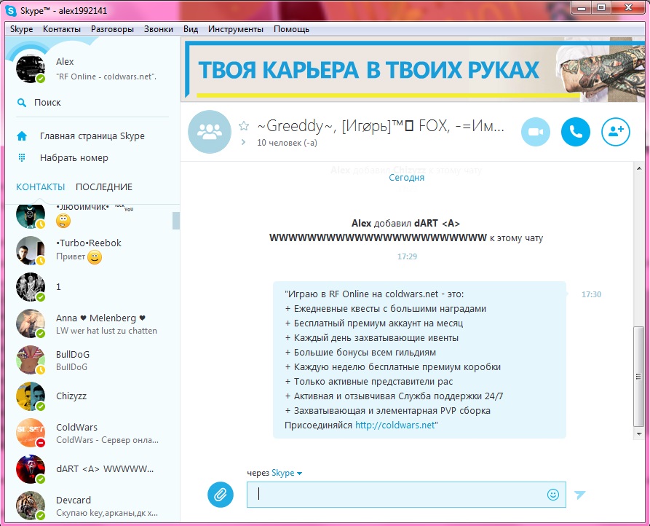Click the search magnifier icon
The width and height of the screenshot is (650, 526).
22,103
